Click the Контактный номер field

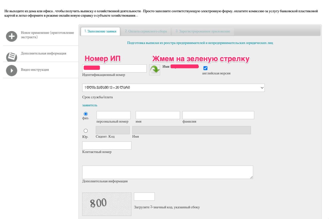click(107, 145)
